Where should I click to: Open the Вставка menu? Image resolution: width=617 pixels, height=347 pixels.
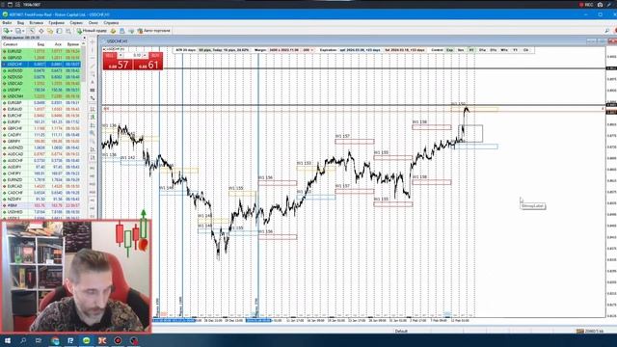click(37, 23)
